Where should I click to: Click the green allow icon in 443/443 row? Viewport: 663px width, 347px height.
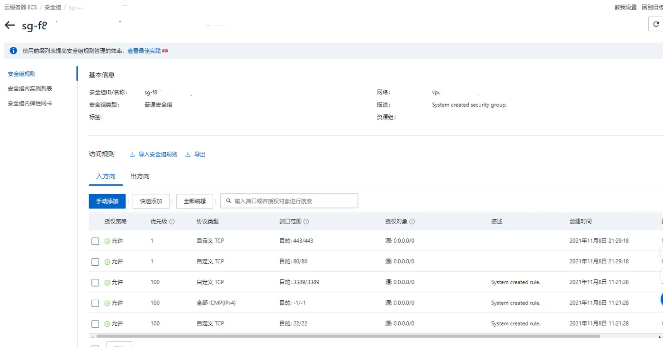click(107, 241)
